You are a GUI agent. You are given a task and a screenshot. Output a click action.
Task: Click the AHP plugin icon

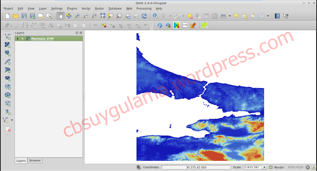tap(205, 25)
